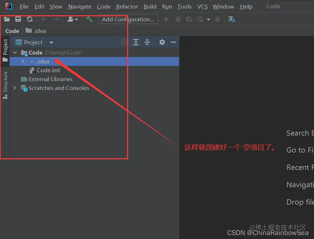Screen dimensions: 314x239
Task: Click the Code breadcrumb
Action: 12,31
